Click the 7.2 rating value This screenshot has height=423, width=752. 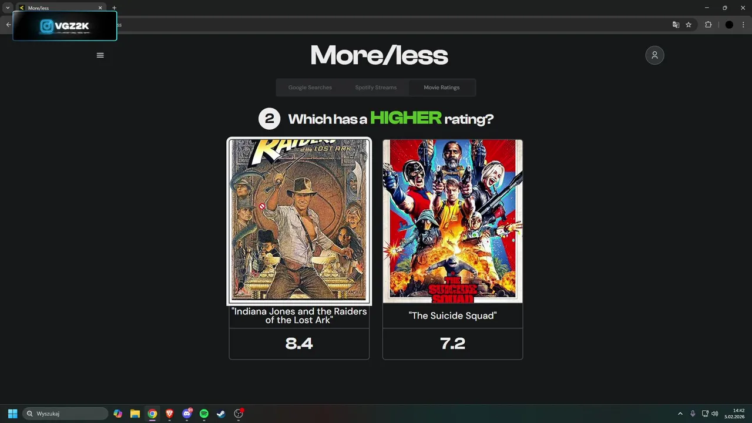452,344
